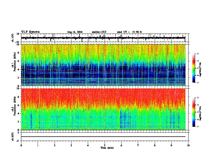
Task: Click the 'station=OUJ' label
Action: click(99, 32)
